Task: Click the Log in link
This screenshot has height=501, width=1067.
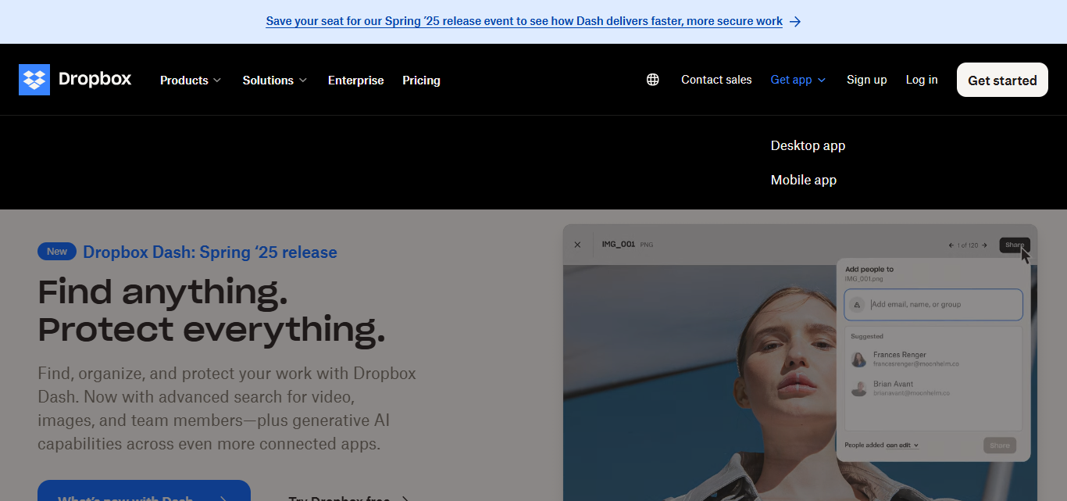Action: [x=922, y=80]
